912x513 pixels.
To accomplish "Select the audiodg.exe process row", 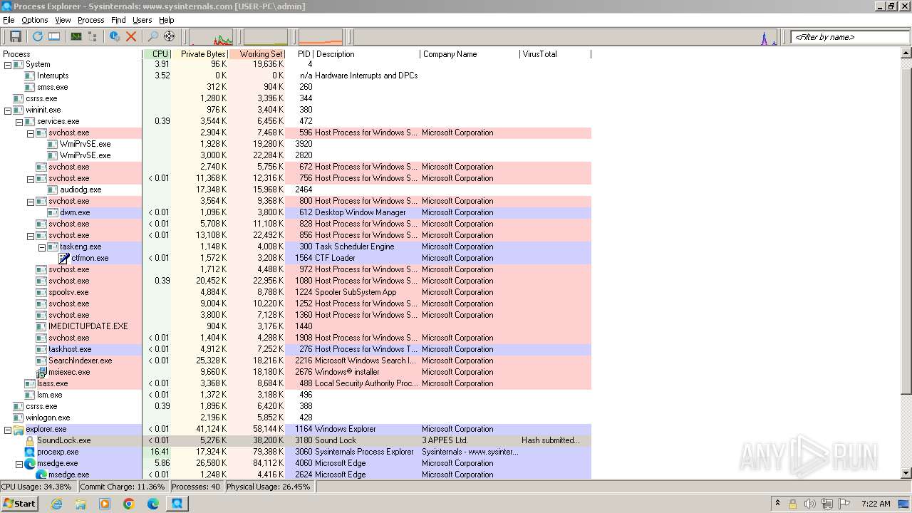I will 296,190.
